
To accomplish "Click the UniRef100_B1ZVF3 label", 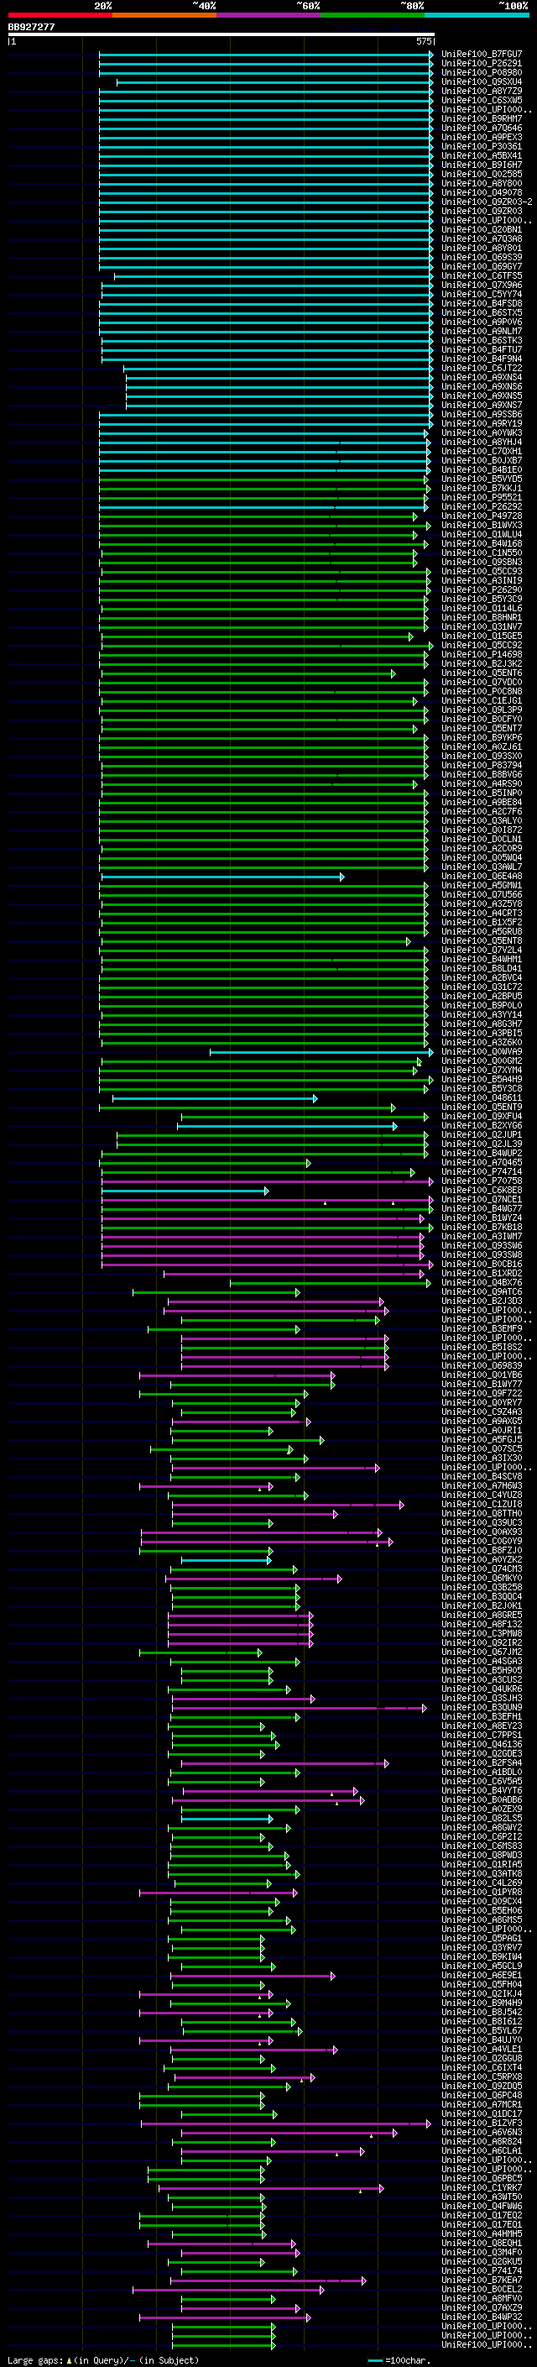I will (x=481, y=2122).
